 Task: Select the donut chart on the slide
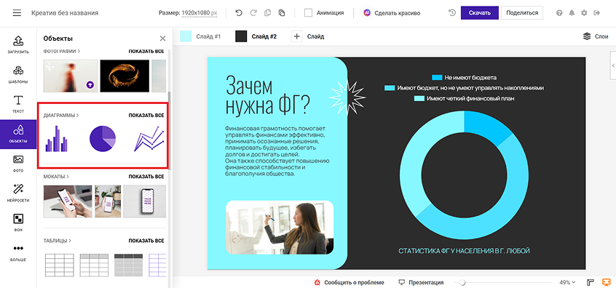[x=464, y=175]
